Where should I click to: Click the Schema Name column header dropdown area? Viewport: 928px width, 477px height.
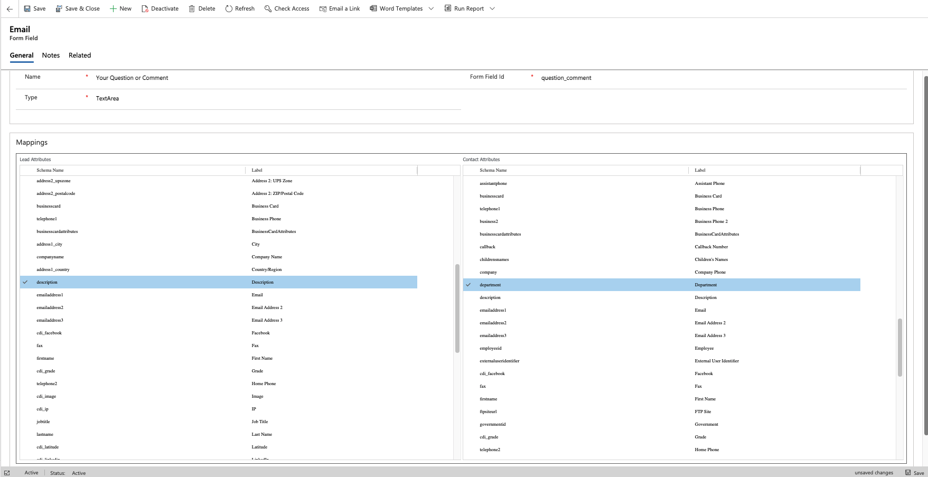[x=132, y=170]
